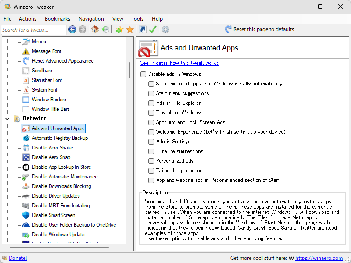Navigate back with the toolbar back arrow
Screen dimensions: 351x263
[72, 30]
